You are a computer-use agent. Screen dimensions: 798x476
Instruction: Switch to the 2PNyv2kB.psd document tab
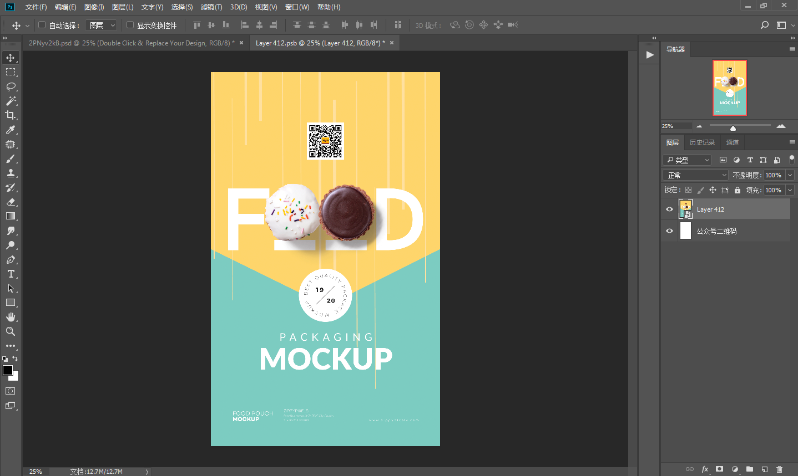[x=132, y=43]
